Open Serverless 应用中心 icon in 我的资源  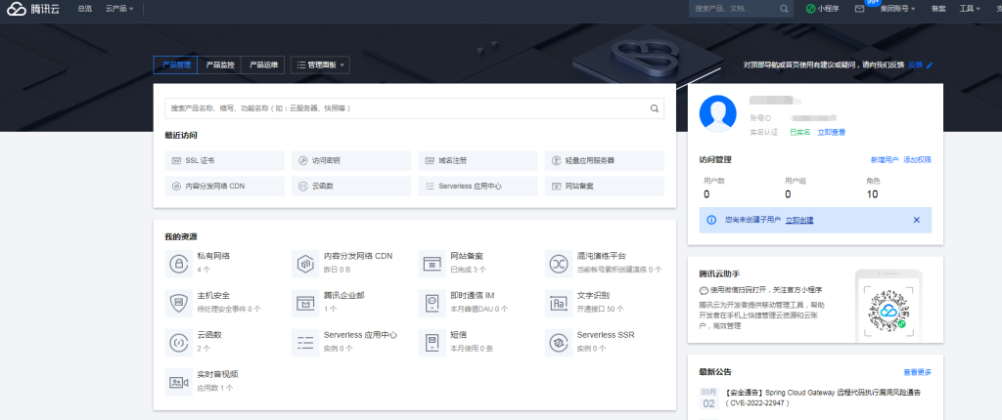point(305,343)
